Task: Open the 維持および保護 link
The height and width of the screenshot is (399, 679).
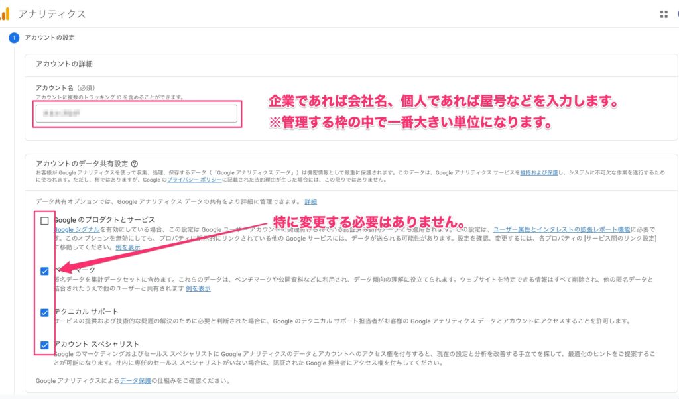Action: coord(538,173)
